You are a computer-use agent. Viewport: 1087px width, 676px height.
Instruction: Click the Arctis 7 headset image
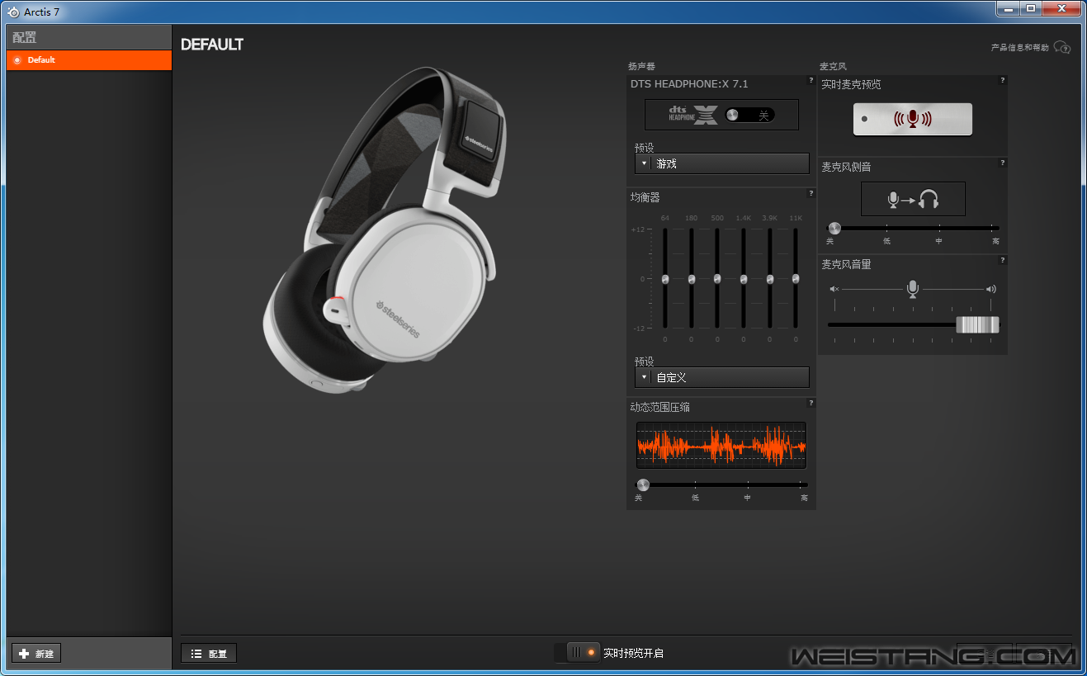click(386, 229)
